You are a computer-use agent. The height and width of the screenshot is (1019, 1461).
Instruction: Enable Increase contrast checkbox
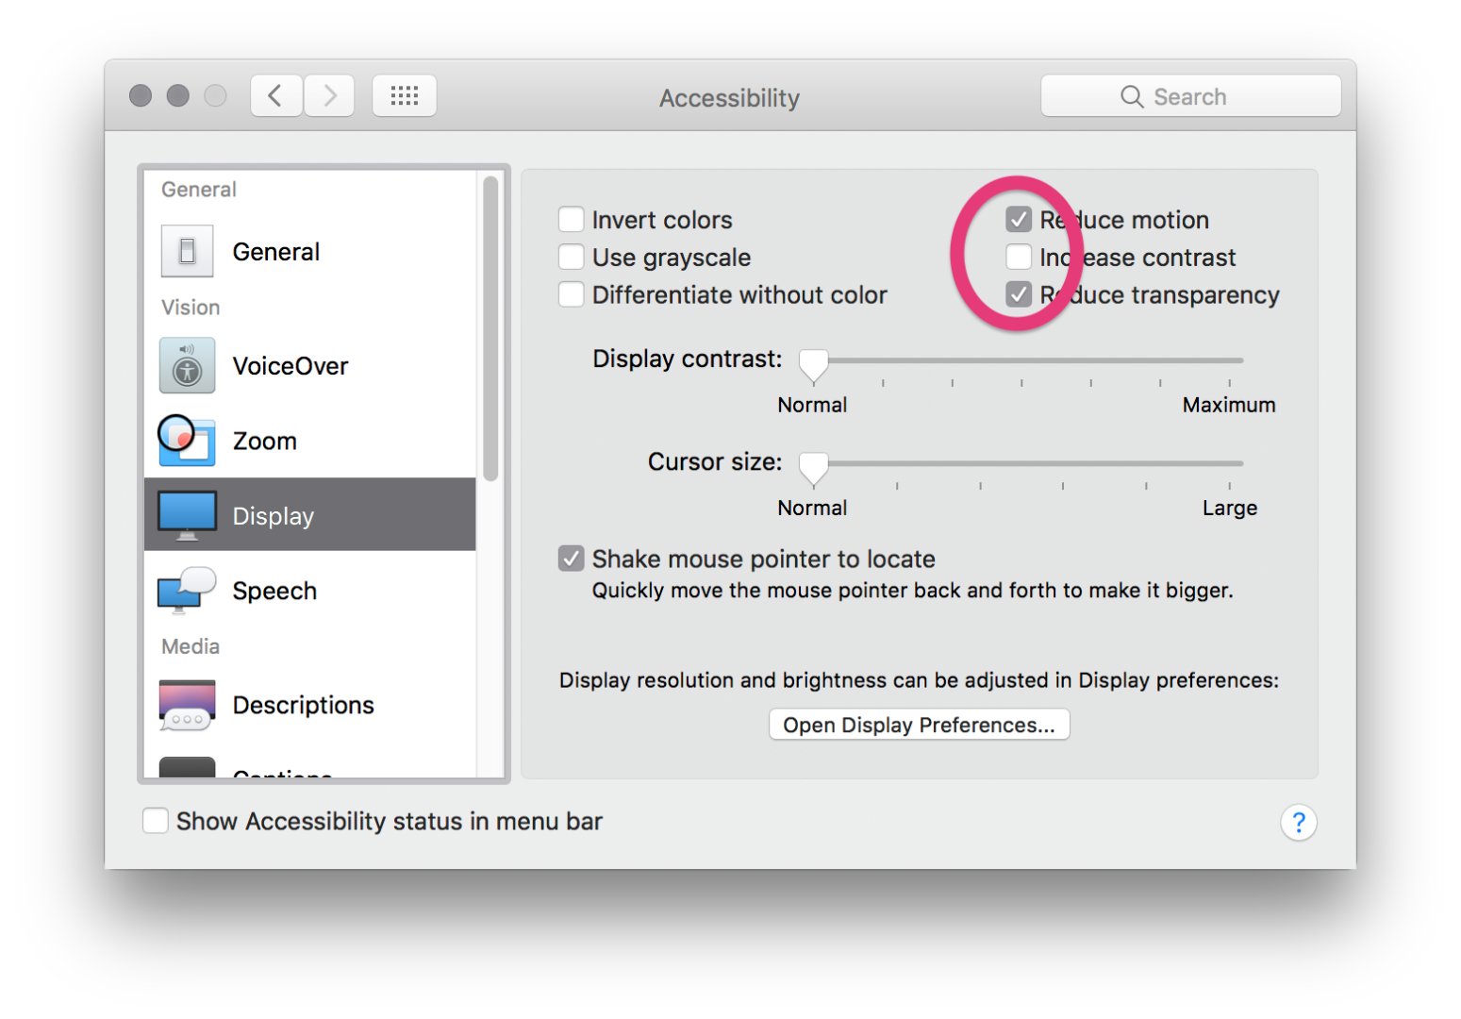coord(1019,258)
